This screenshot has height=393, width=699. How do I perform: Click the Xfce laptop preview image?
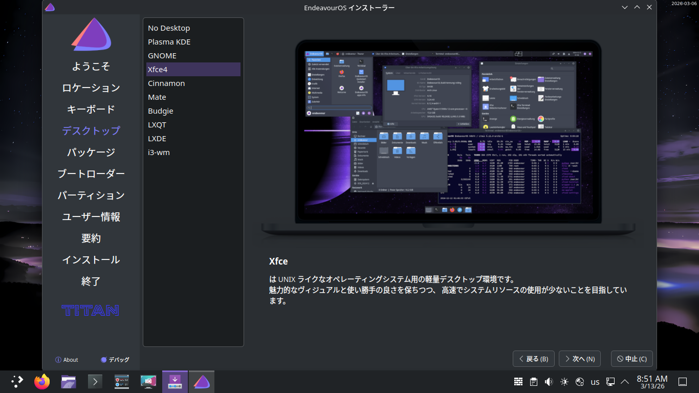pyautogui.click(x=448, y=138)
